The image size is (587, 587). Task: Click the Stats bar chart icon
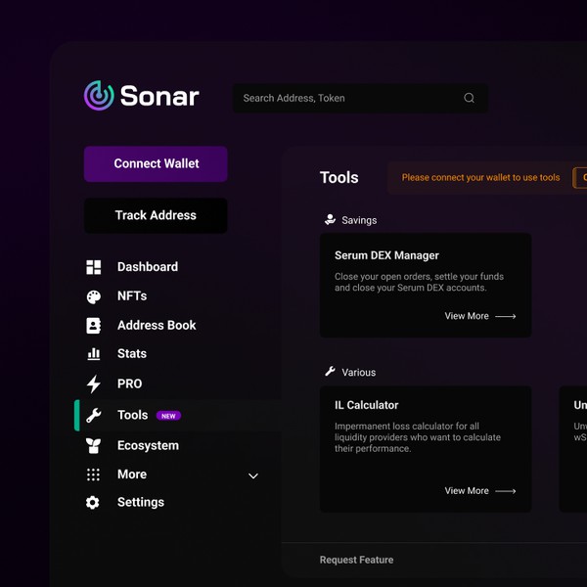(94, 354)
